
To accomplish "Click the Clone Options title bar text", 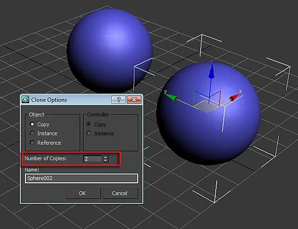I will [49, 100].
